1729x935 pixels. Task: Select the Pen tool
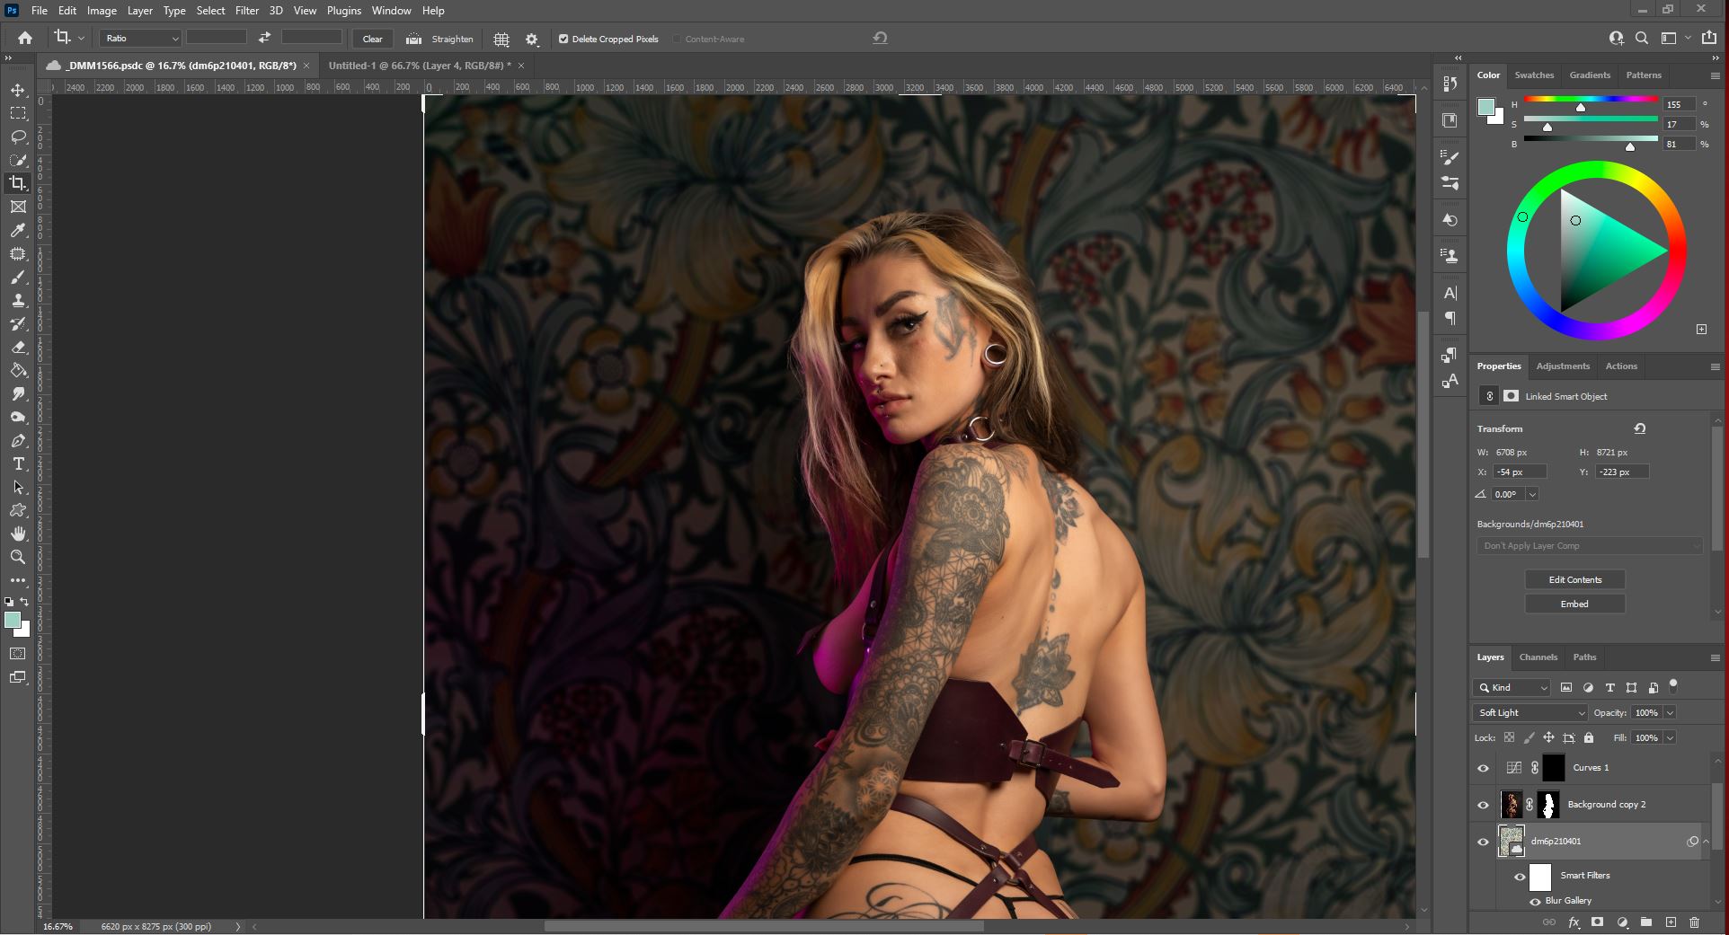point(18,441)
